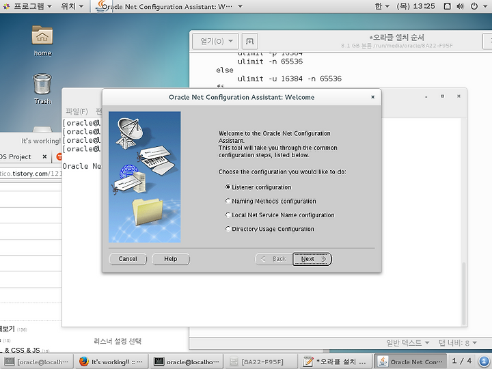Viewport: 492px width, 369px height.
Task: Open 파일(F) menu in terminal window
Action: [x=77, y=111]
